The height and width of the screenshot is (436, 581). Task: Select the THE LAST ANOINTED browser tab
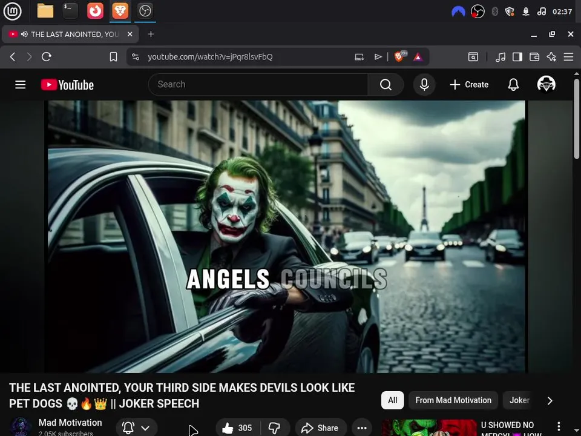pos(70,34)
